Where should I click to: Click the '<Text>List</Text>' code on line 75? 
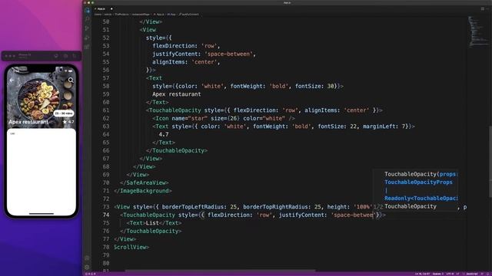pyautogui.click(x=154, y=223)
